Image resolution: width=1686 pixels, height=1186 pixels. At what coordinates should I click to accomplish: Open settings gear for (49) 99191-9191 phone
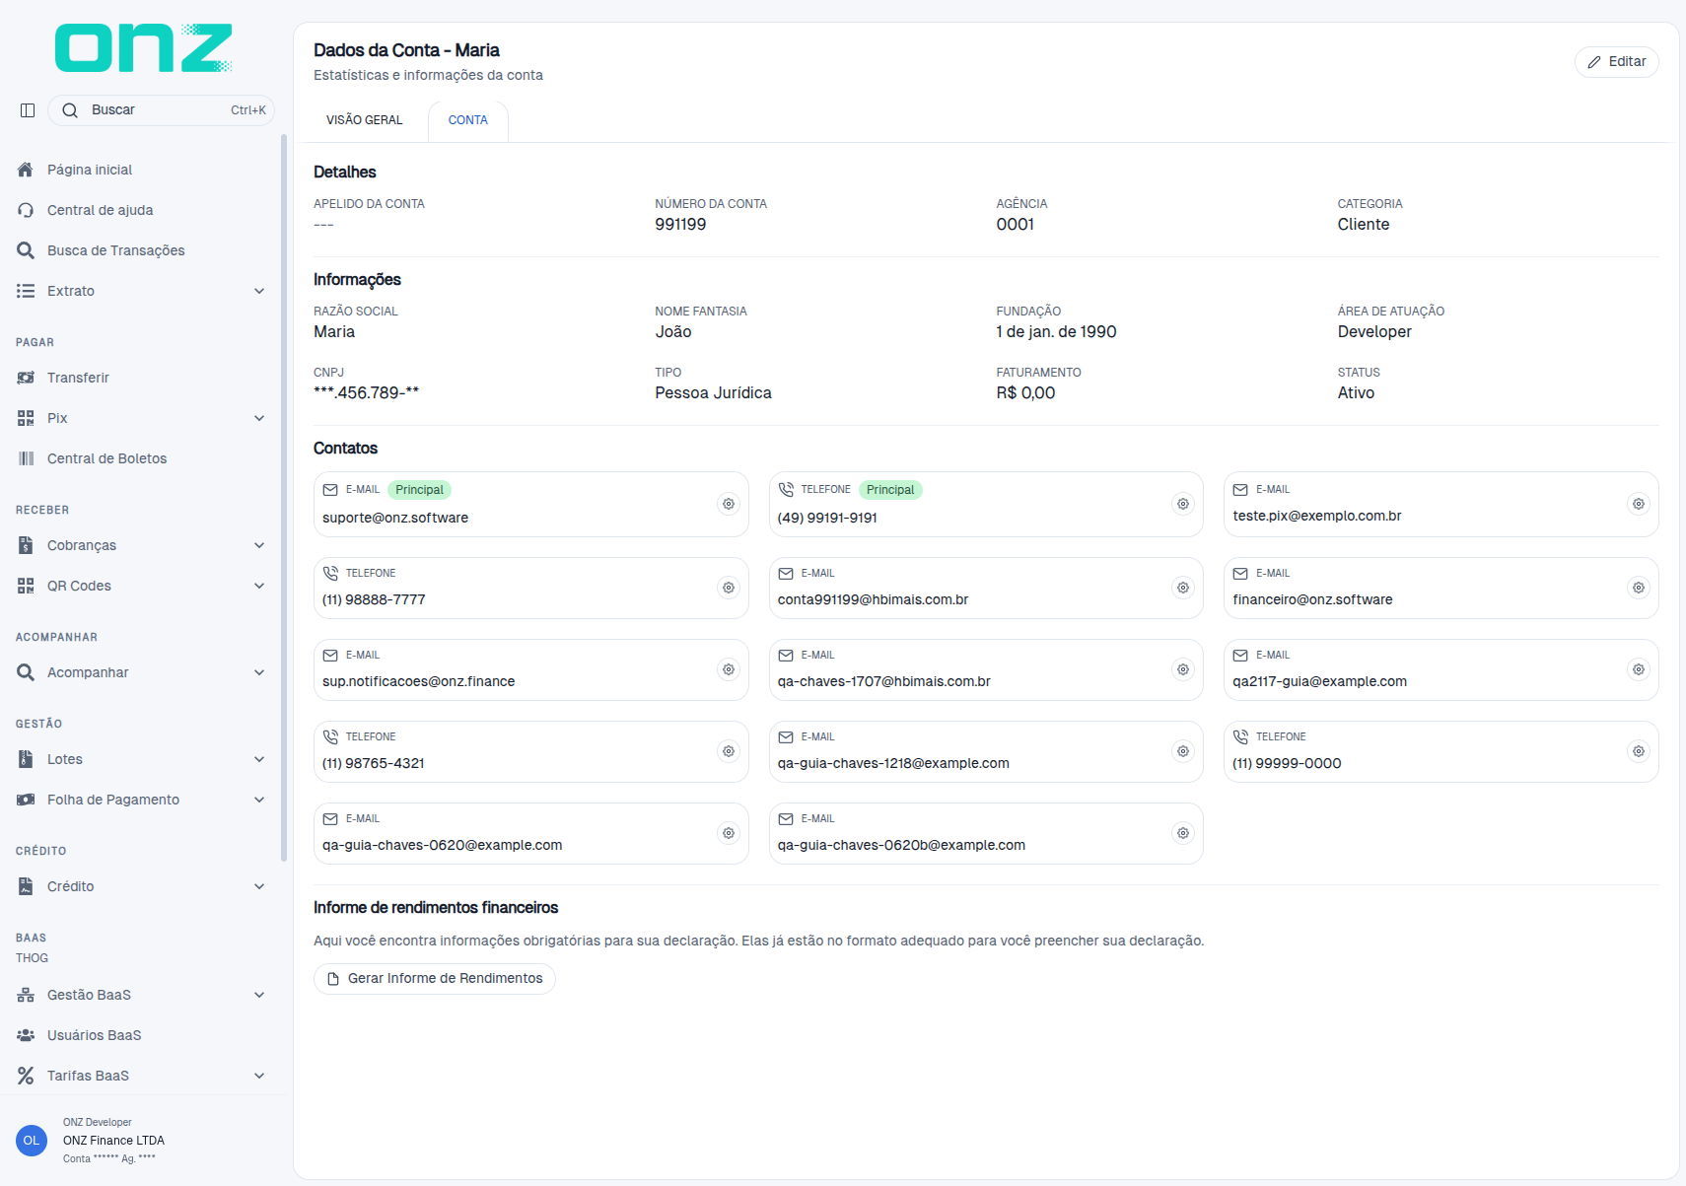1183,504
